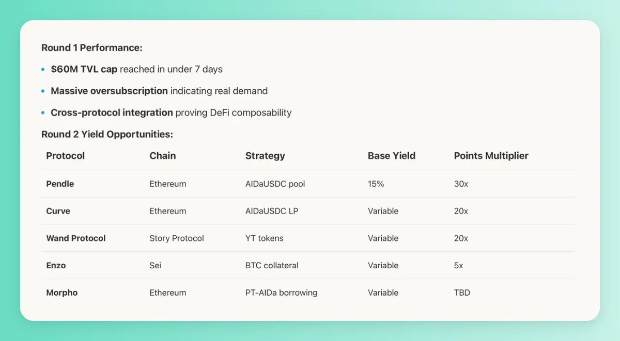The image size is (620, 341).
Task: Click the 30x points multiplier value
Action: (x=461, y=184)
